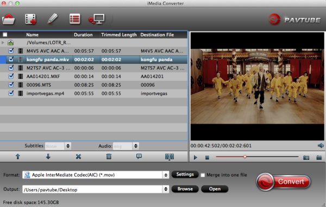The height and width of the screenshot is (207, 326).
Task: Select the AA014201.MXF file name
Action: (x=43, y=76)
